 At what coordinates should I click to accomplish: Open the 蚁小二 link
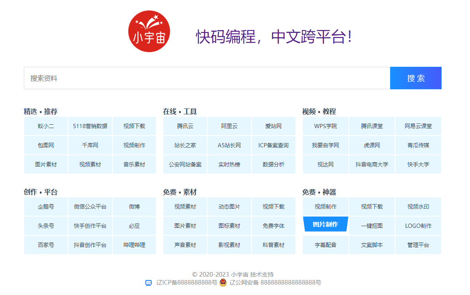click(x=46, y=126)
